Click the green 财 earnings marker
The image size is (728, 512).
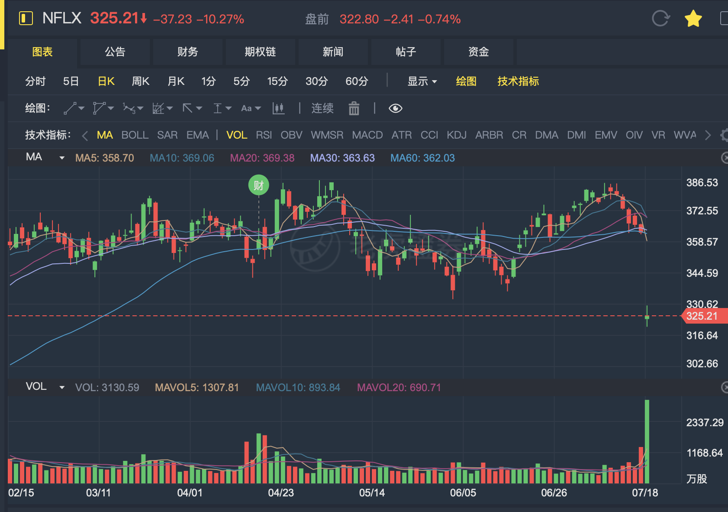pos(259,185)
